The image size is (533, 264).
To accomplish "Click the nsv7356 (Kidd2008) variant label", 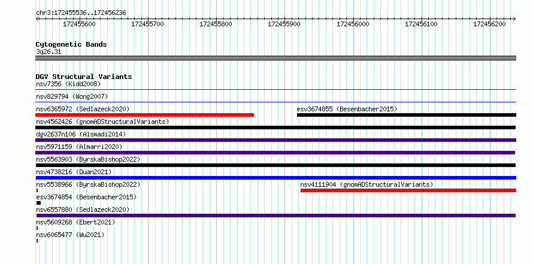I will [68, 84].
